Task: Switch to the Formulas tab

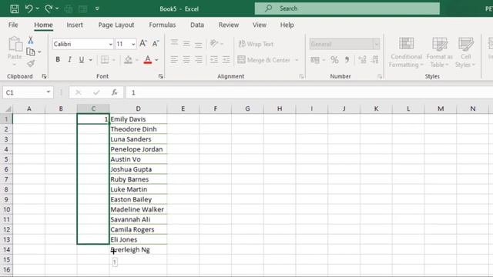Action: click(x=163, y=25)
